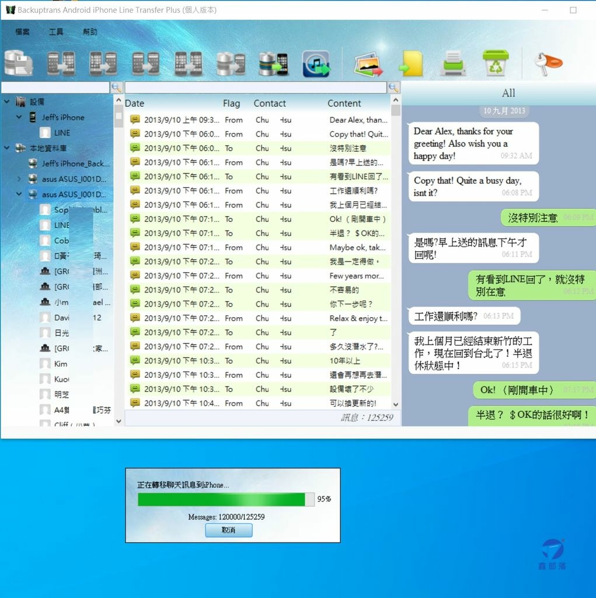The height and width of the screenshot is (598, 596).
Task: Click the device tree scroll-down arrow
Action: click(x=118, y=421)
